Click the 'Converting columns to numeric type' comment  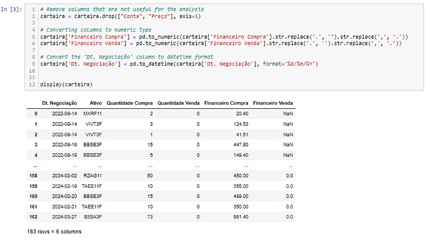tap(96, 30)
